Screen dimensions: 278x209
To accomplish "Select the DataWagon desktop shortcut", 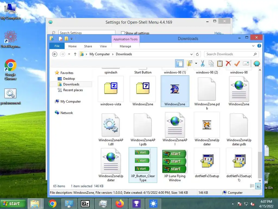I will pyautogui.click(x=11, y=39).
